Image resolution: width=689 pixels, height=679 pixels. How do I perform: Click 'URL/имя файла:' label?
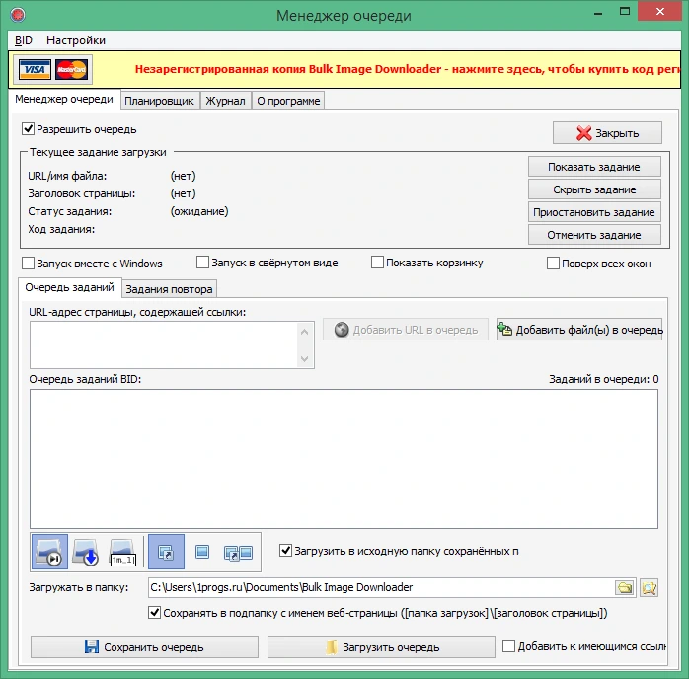pyautogui.click(x=67, y=176)
